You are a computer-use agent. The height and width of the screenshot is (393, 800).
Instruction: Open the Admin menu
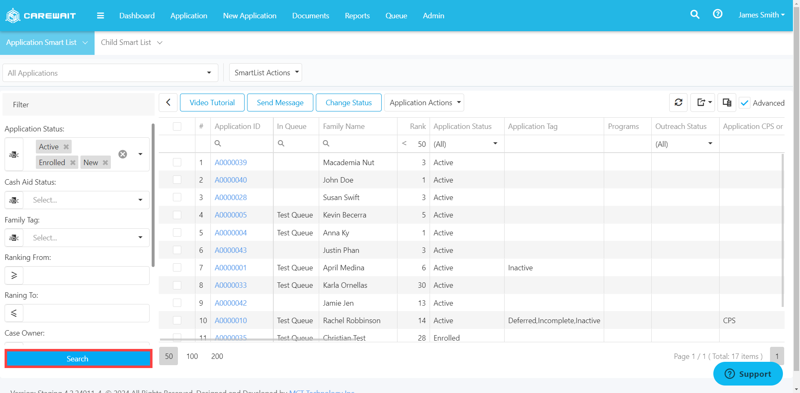(x=433, y=16)
